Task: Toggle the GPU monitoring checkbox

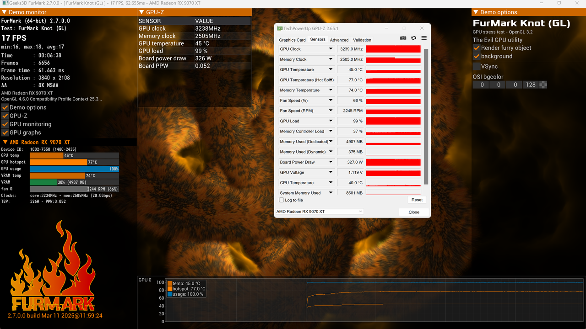Action: tap(5, 124)
